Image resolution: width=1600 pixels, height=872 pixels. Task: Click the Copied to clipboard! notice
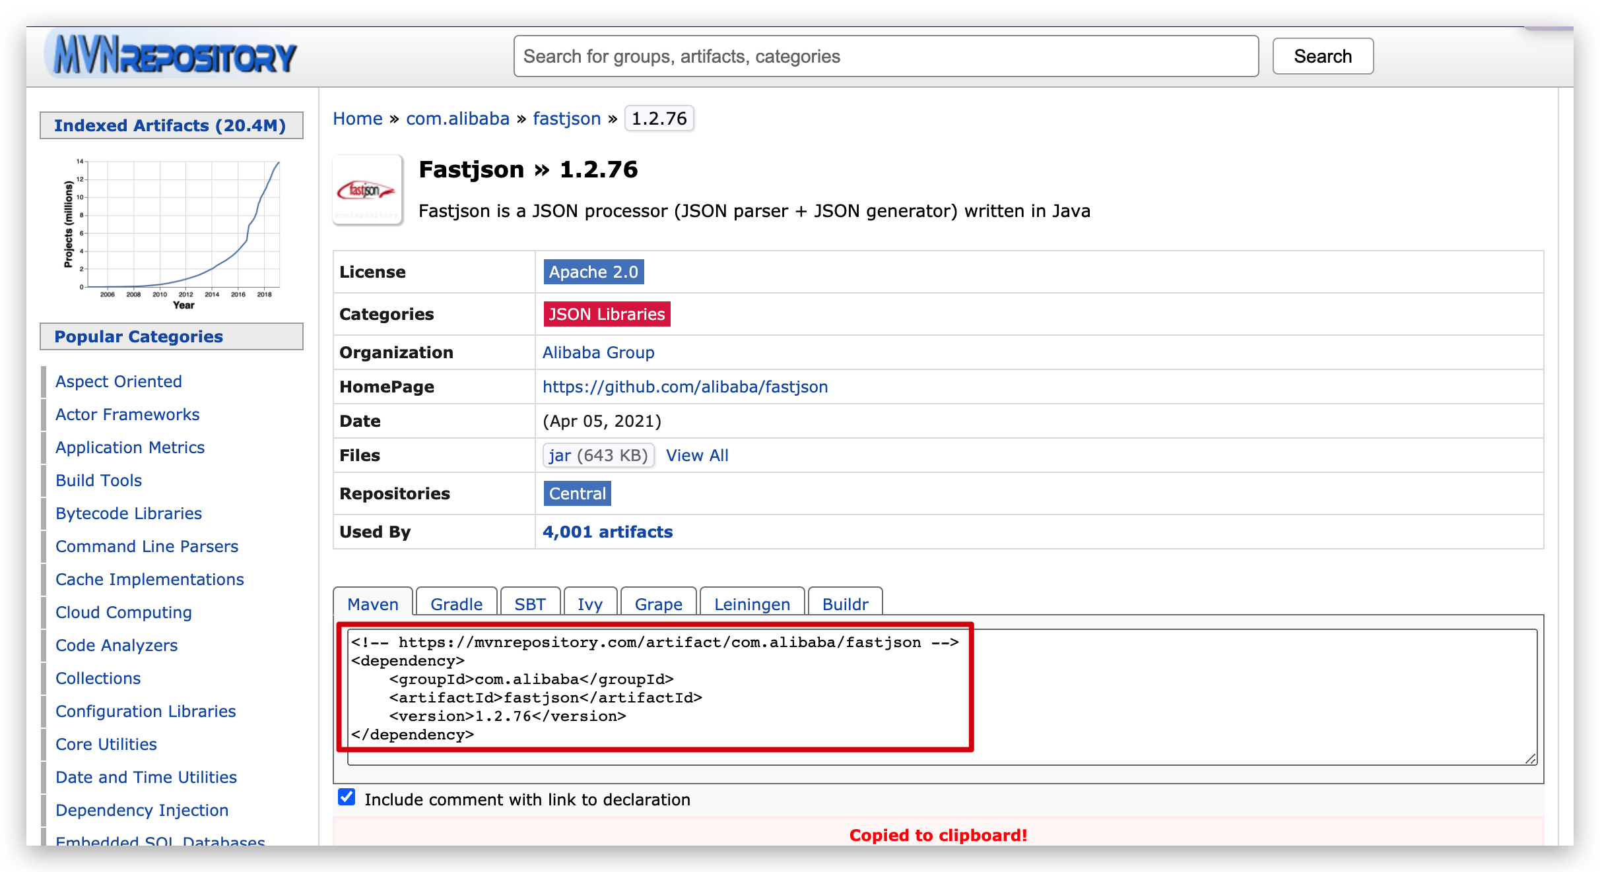click(938, 835)
